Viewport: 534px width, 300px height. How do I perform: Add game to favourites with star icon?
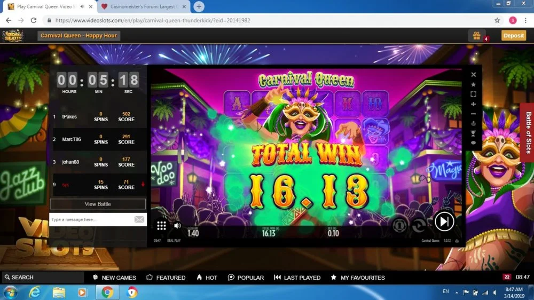point(473,84)
